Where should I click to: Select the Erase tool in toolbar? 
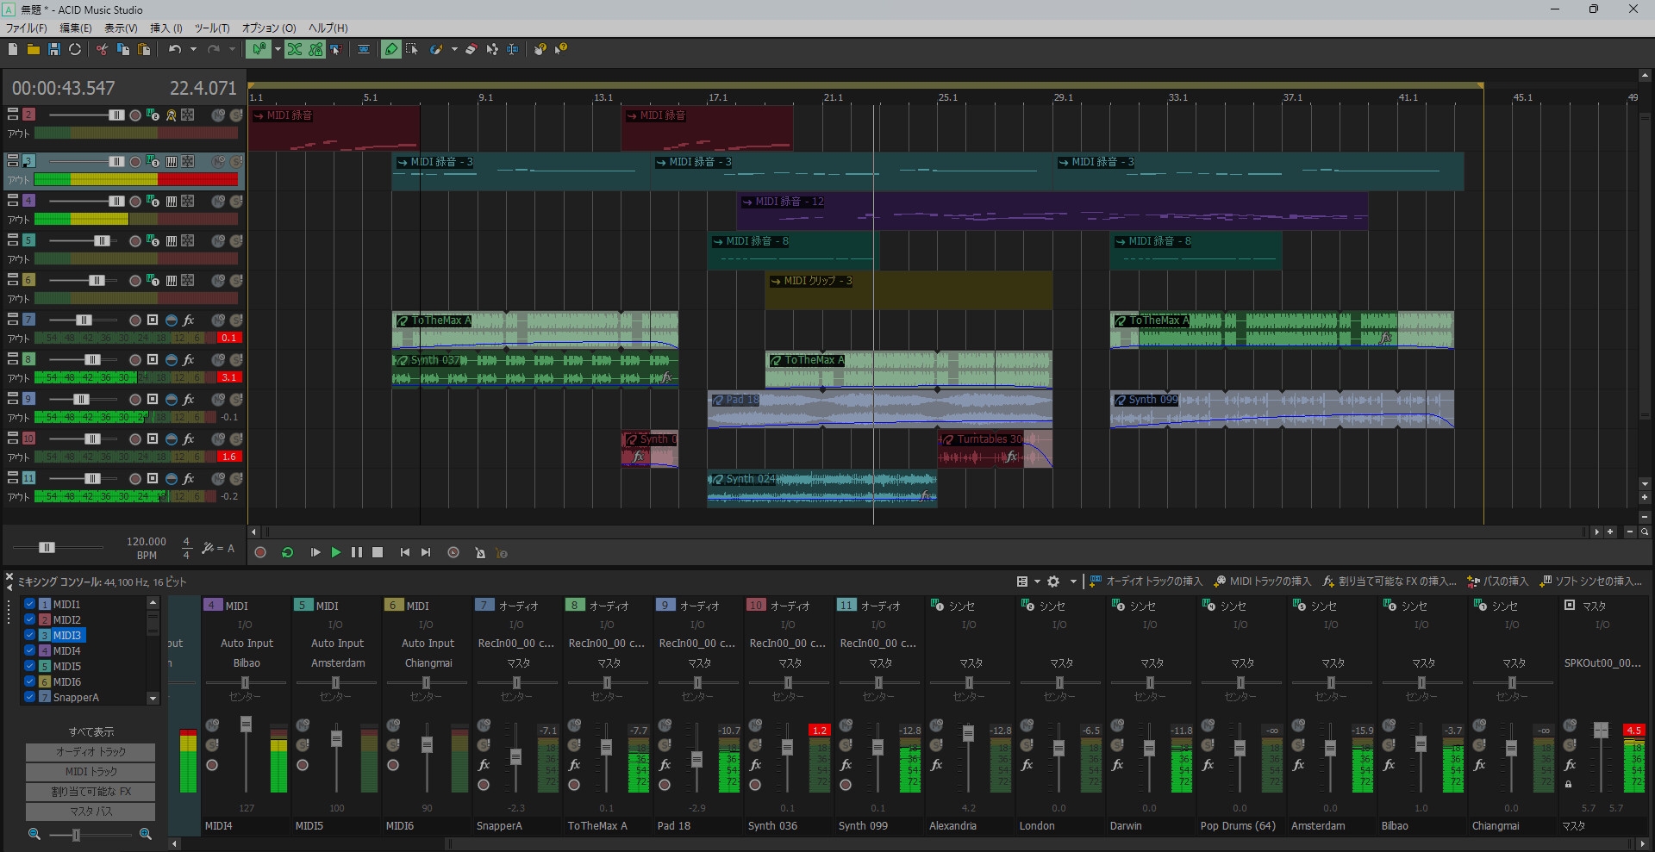click(471, 50)
